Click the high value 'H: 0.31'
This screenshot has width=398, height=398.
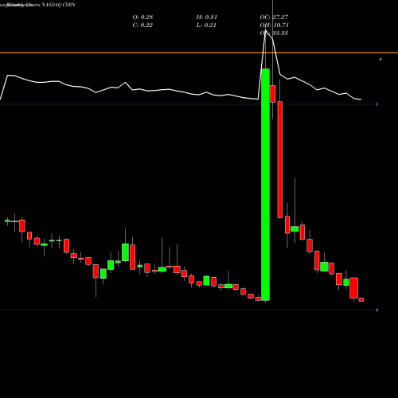click(207, 18)
